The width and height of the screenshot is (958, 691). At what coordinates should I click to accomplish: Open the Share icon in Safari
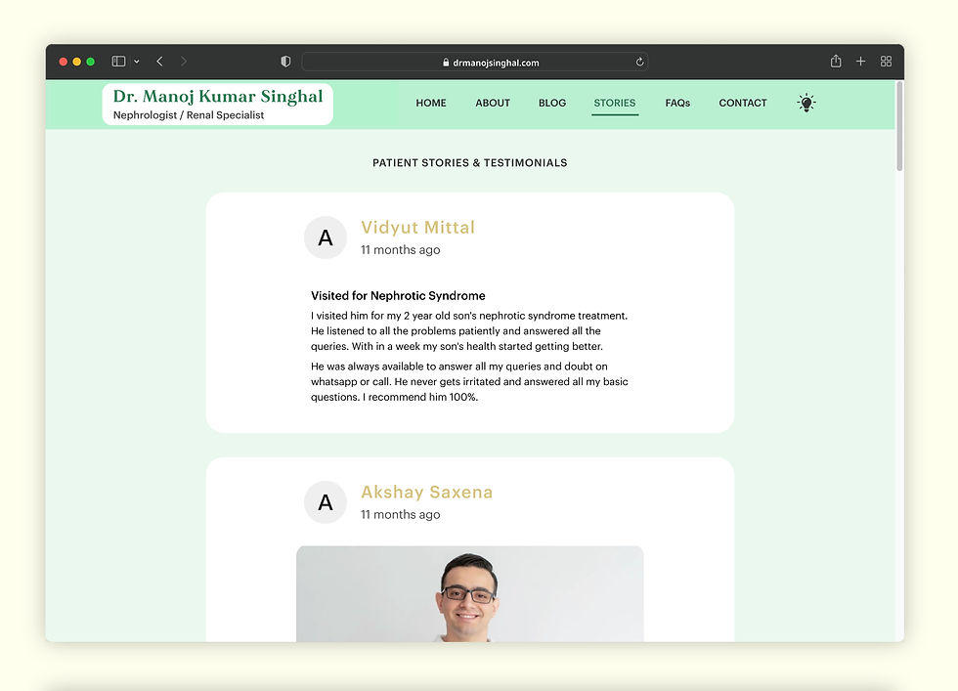pos(836,61)
